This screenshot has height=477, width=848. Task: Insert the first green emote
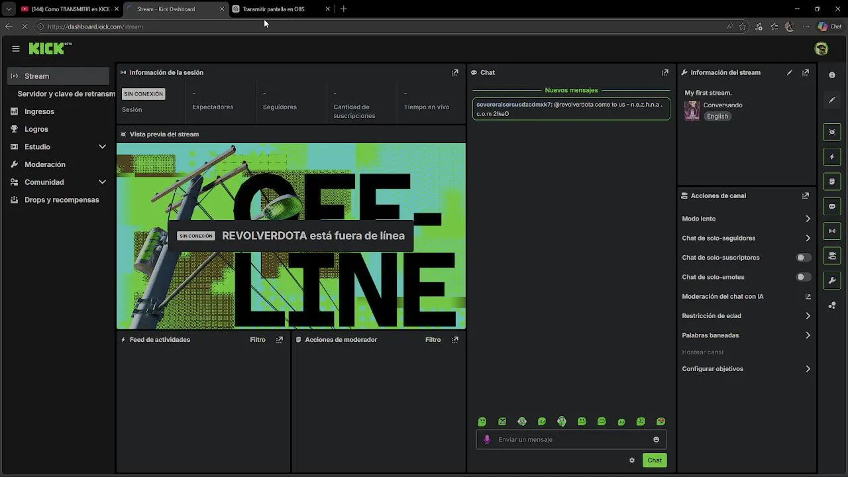482,421
